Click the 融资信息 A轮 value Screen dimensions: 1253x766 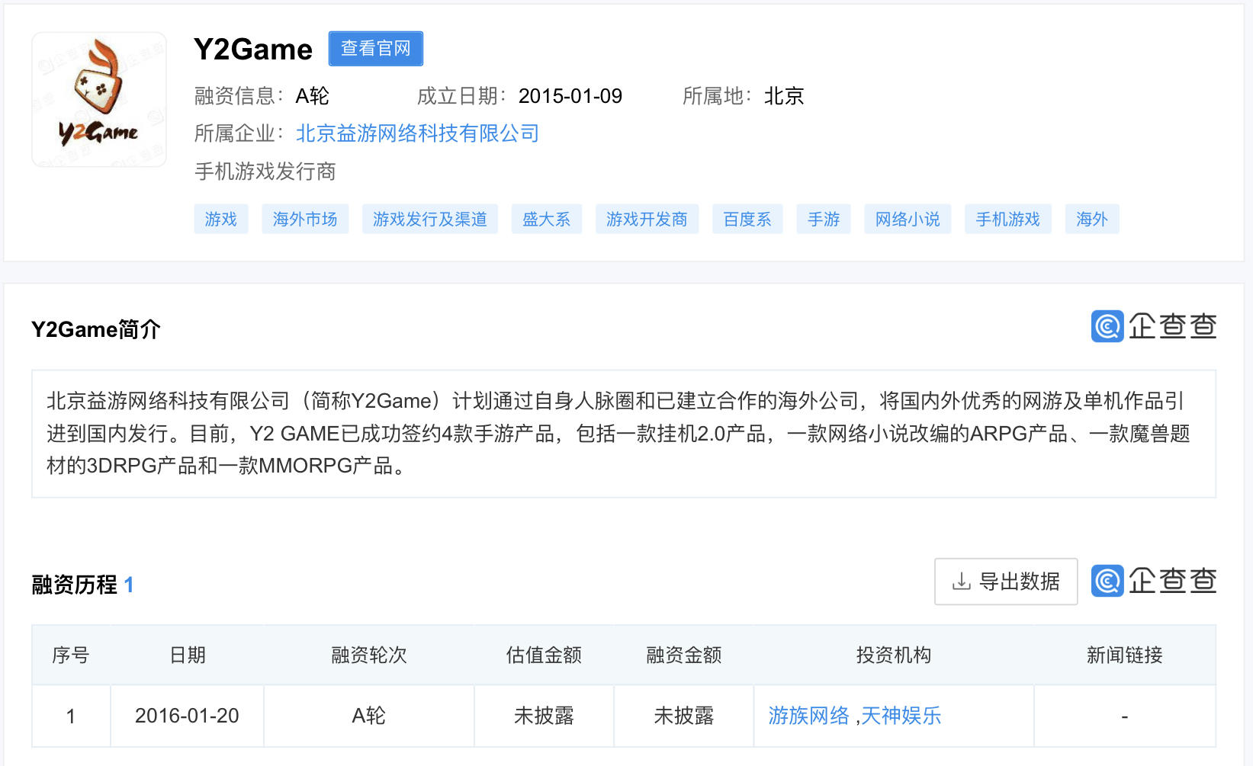pyautogui.click(x=313, y=96)
